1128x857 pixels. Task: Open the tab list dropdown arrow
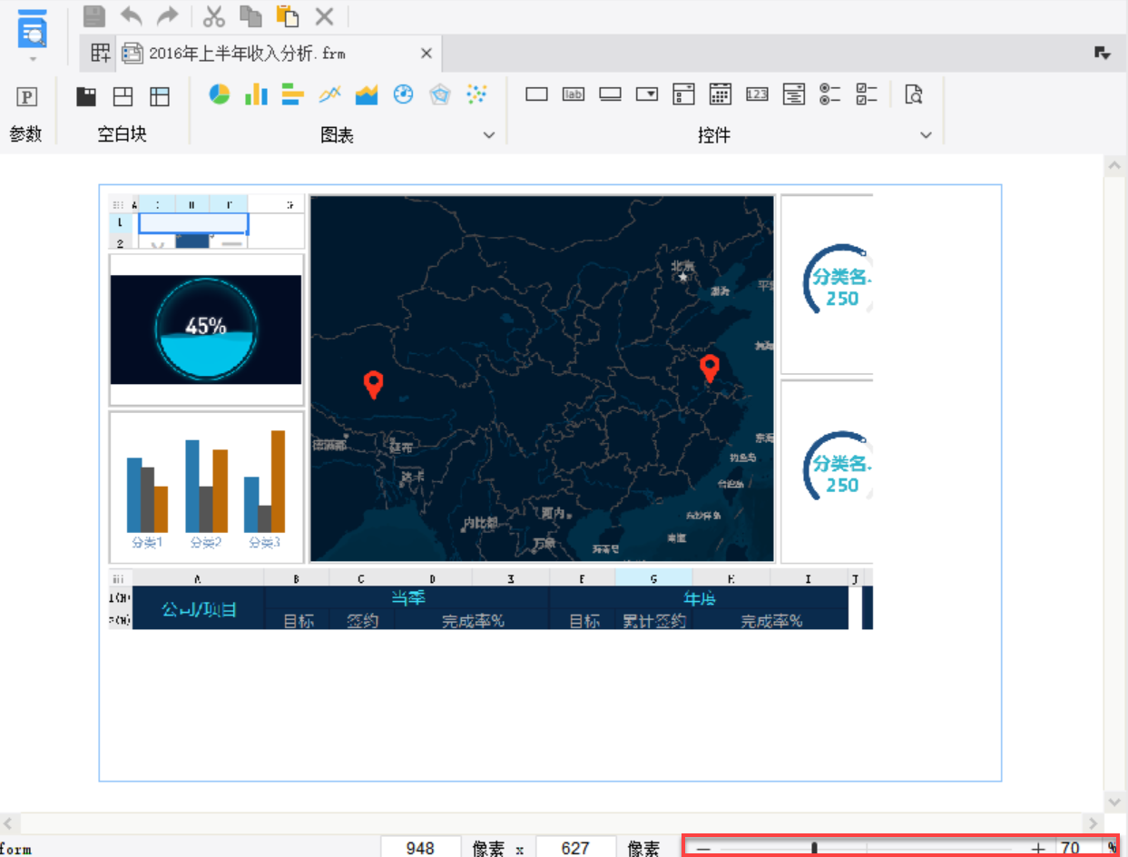1103,54
